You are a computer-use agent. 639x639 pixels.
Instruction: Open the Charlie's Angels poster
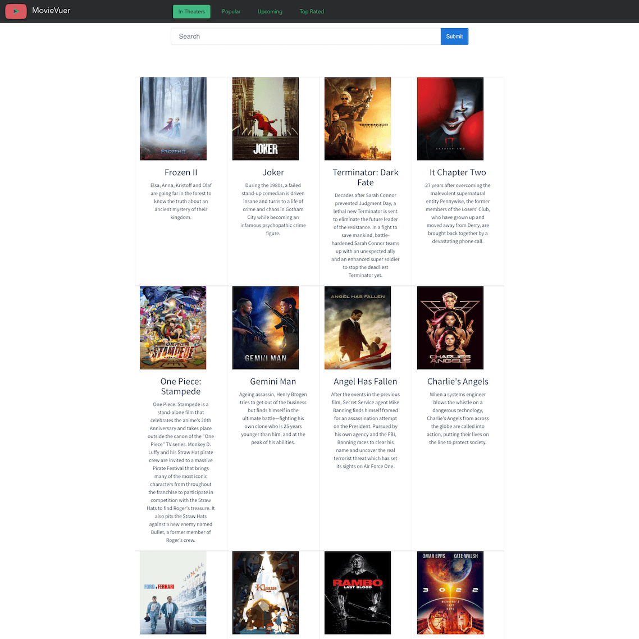(450, 328)
